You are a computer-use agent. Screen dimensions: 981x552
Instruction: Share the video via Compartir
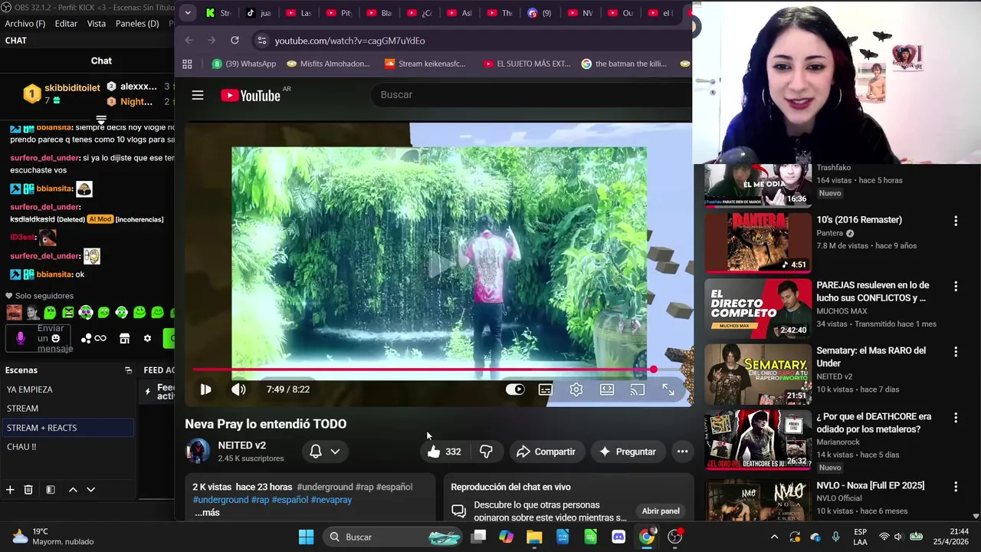click(x=546, y=452)
